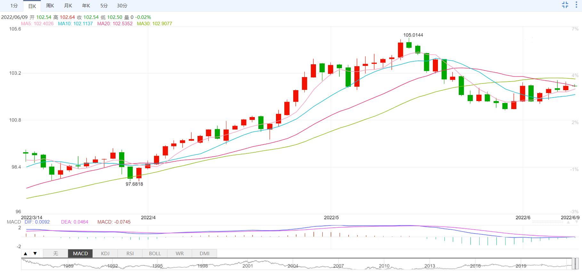Viewport: 582px width, 276px height.
Task: Select the 日K daily chart tab
Action: (x=32, y=6)
